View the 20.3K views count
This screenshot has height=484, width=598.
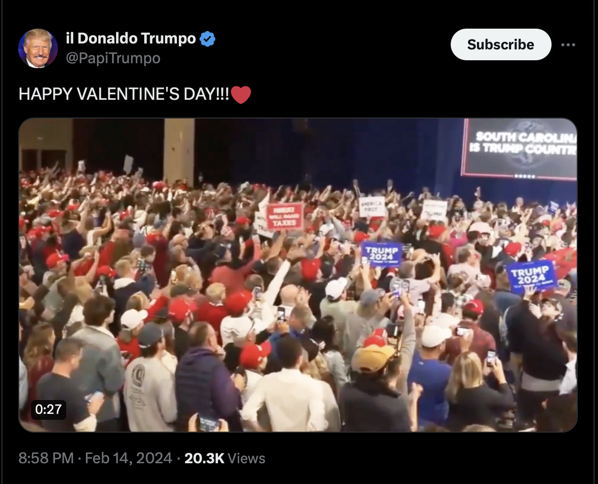pos(204,458)
